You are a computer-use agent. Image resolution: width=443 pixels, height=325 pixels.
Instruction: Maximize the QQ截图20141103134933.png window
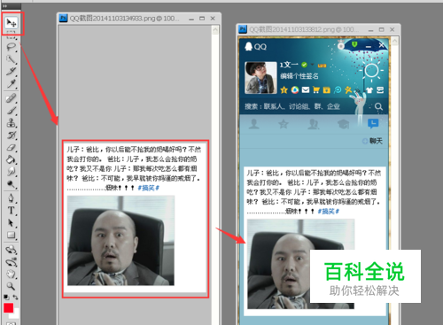[202, 19]
